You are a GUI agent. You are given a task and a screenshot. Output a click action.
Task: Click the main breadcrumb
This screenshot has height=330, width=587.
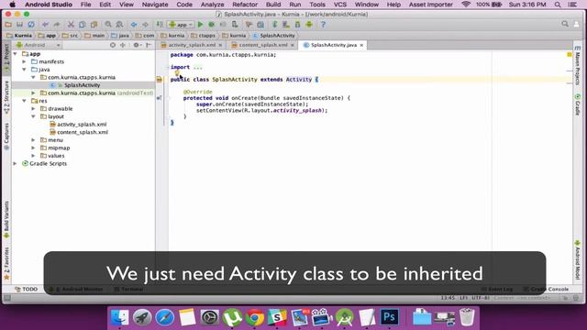coord(94,36)
